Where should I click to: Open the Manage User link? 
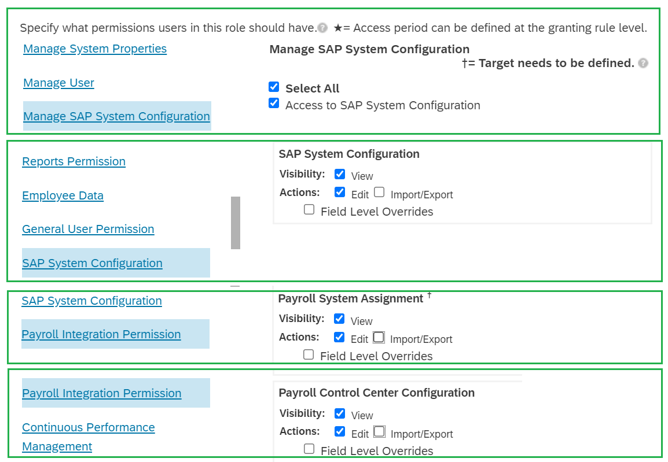point(59,83)
